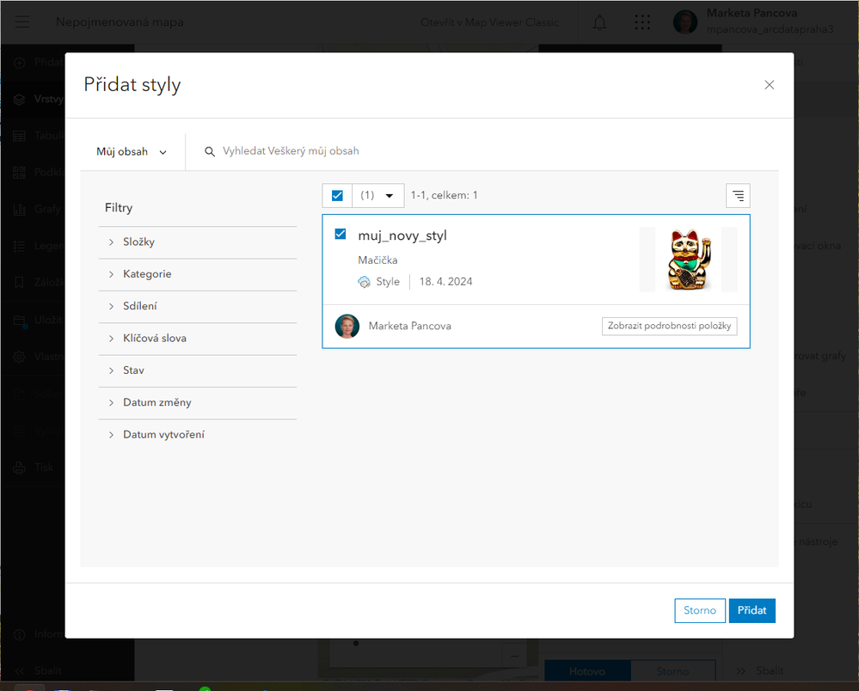This screenshot has height=691, width=859.
Task: Expand the Datum změny filter
Action: coord(156,403)
